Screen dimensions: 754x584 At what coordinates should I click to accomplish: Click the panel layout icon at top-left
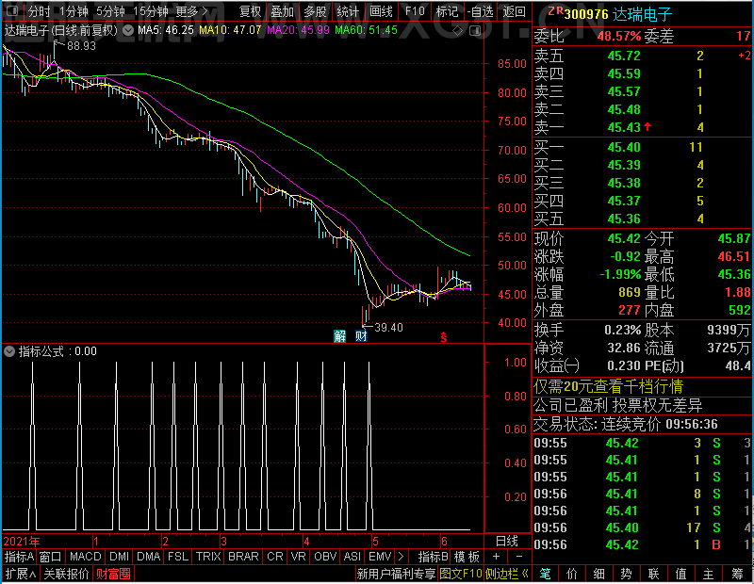[x=12, y=10]
